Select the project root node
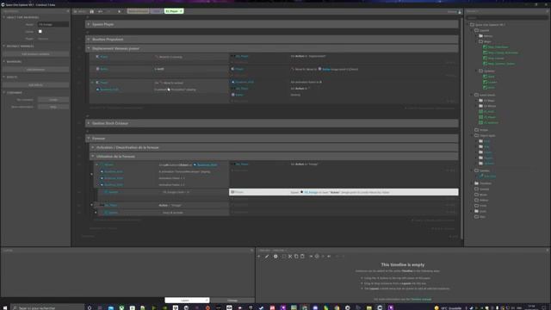The height and width of the screenshot is (310, 551). tap(490, 25)
